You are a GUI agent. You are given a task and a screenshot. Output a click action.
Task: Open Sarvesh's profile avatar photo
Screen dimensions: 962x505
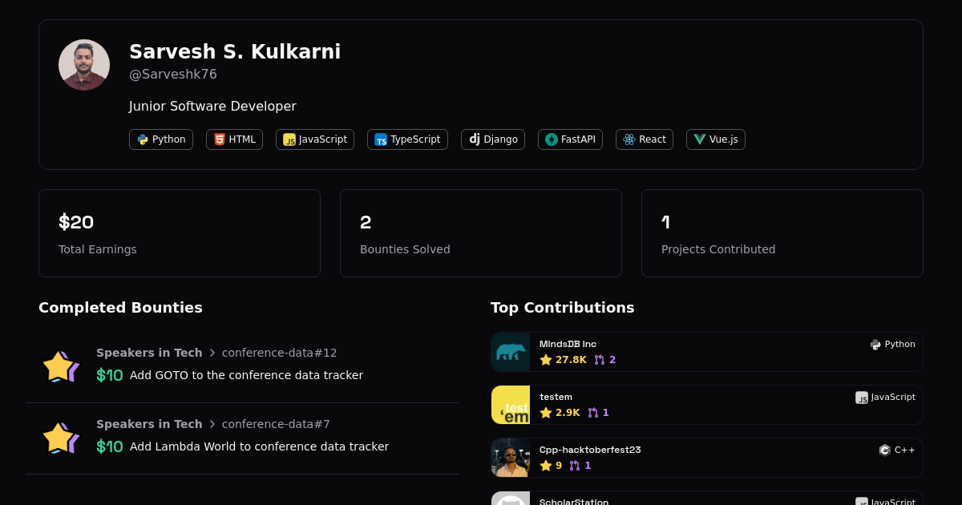click(x=84, y=65)
